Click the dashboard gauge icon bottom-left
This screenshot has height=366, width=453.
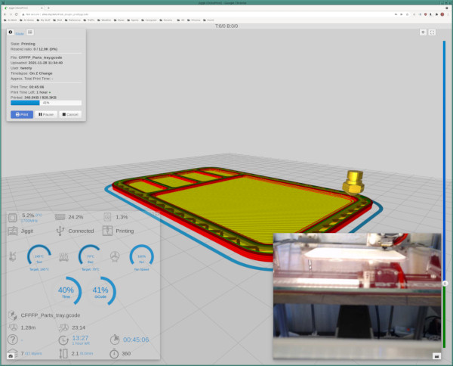tap(11, 356)
